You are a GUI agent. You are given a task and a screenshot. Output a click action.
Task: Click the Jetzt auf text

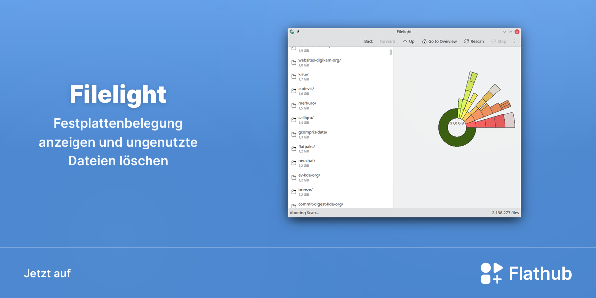47,273
